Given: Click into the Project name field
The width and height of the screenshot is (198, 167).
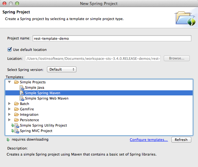Looking at the screenshot, I should [112, 38].
